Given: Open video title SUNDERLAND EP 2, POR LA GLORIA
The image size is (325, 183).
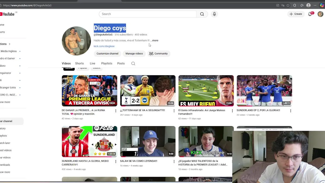Looking at the screenshot, I should 258,110.
